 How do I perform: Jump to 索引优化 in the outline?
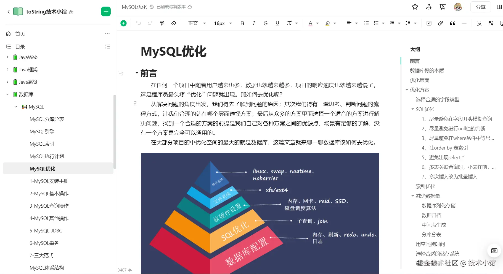tap(425, 186)
